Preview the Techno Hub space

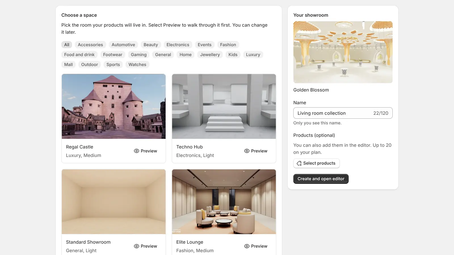pos(256,151)
